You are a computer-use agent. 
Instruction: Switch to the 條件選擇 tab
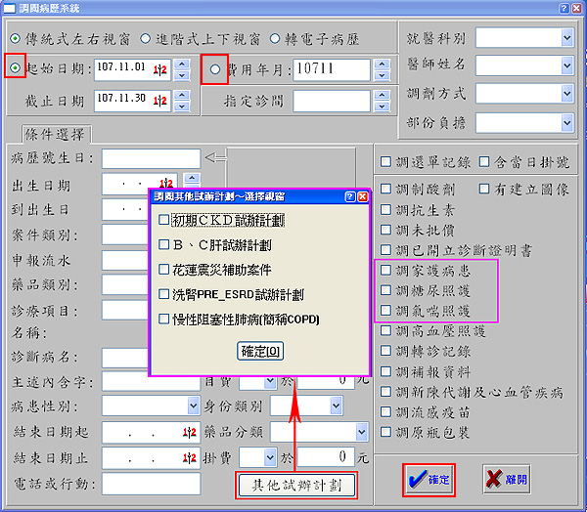(x=57, y=135)
